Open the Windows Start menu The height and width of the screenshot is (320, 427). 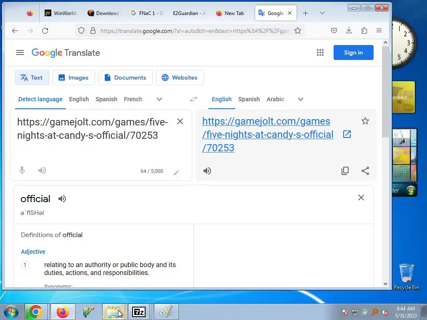11,312
